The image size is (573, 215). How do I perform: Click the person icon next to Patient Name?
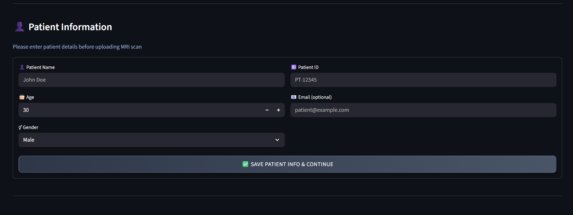coord(22,67)
